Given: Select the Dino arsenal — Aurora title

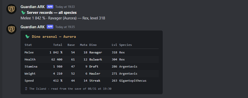Looking at the screenshot, I should click(x=54, y=37).
